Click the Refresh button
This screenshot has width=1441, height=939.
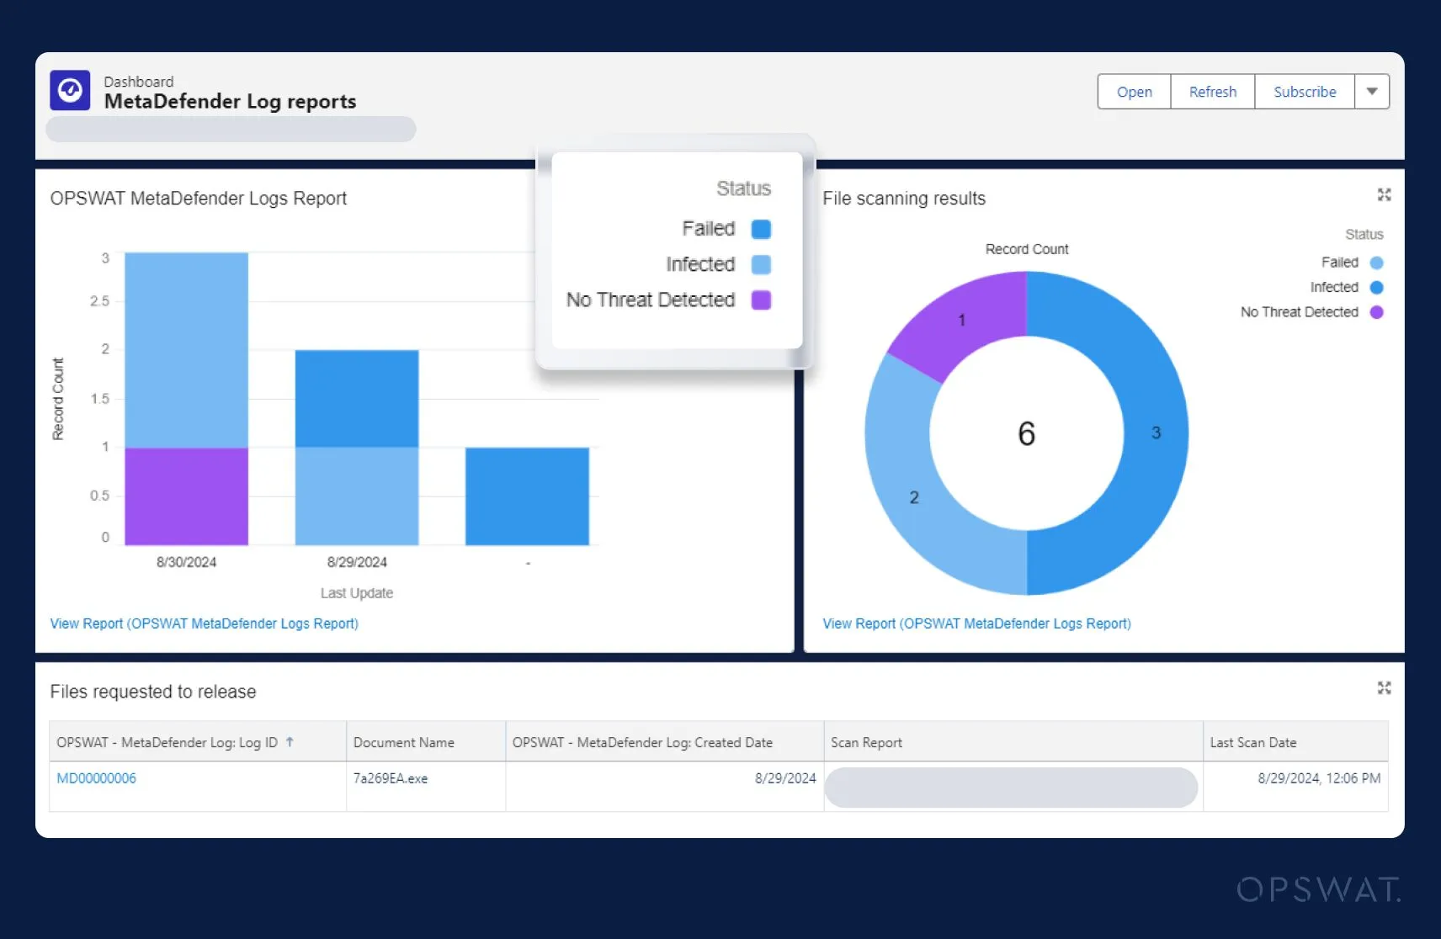click(1212, 91)
